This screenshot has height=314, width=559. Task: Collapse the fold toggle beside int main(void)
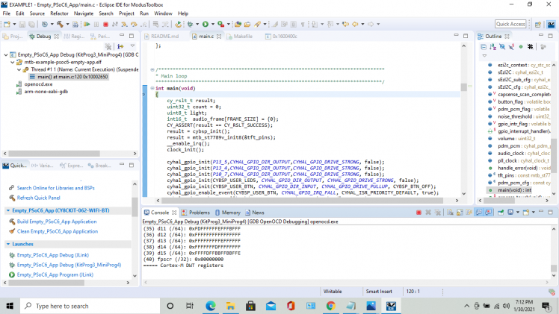point(151,87)
